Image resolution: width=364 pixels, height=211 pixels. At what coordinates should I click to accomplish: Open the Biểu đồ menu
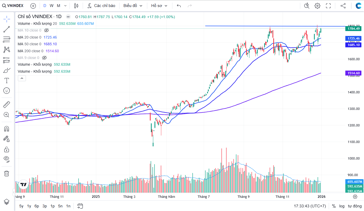[x=133, y=6]
